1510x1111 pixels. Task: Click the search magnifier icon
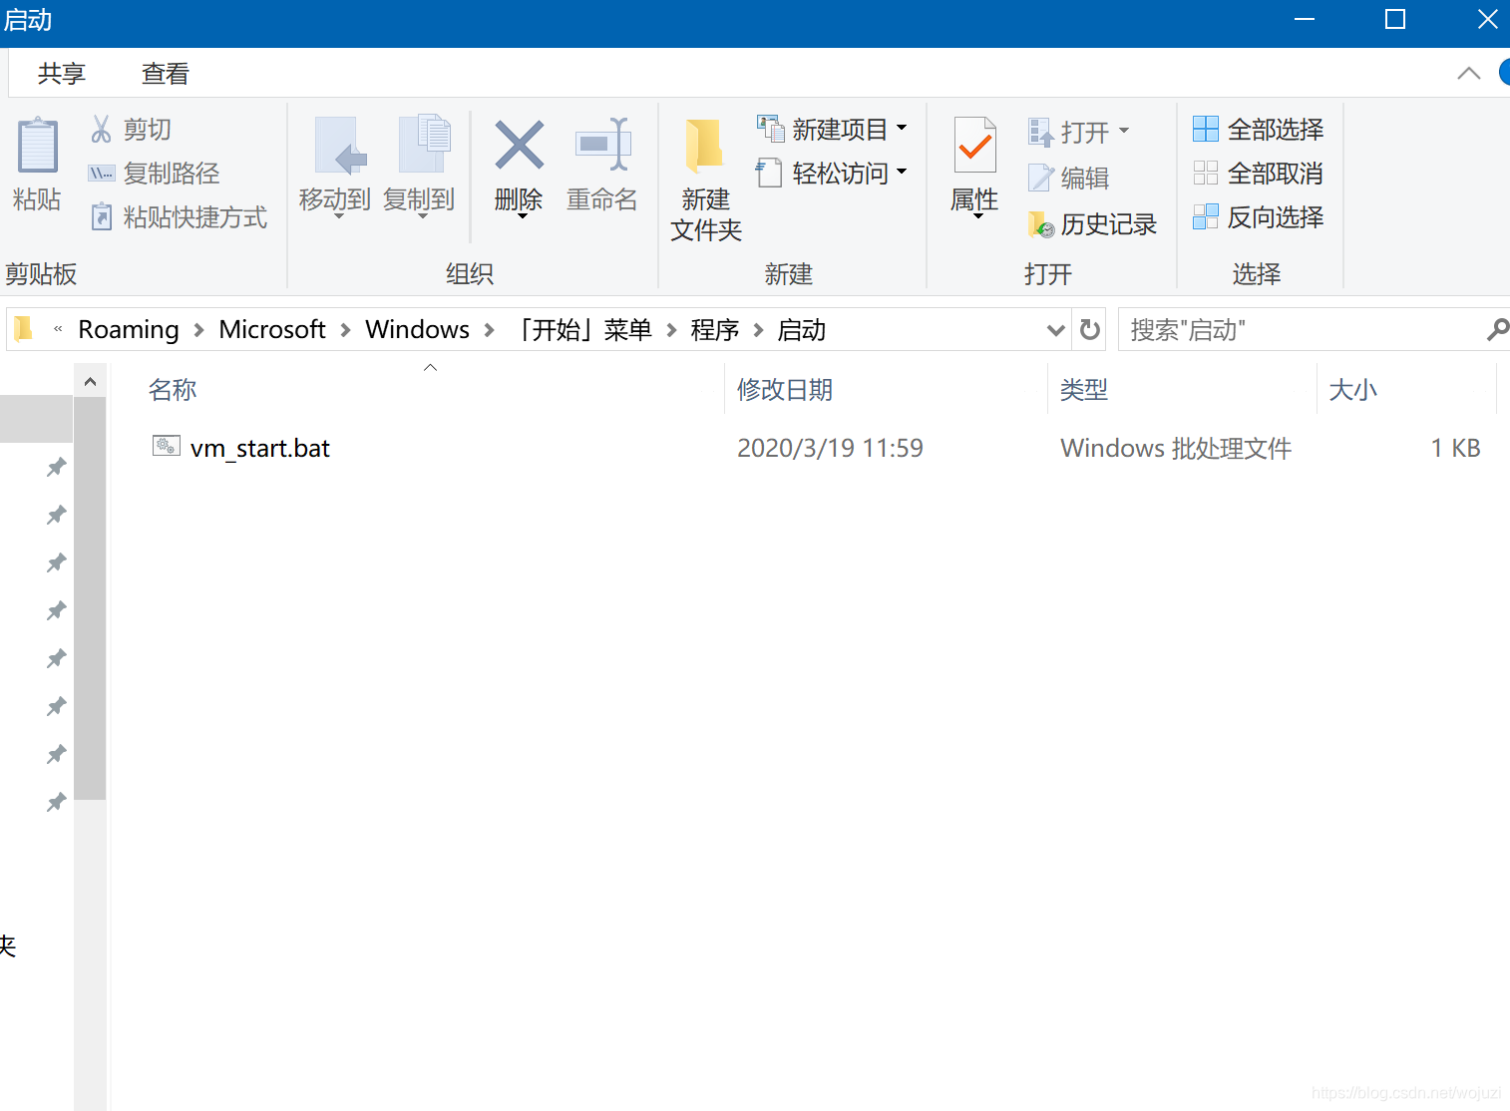pos(1498,329)
